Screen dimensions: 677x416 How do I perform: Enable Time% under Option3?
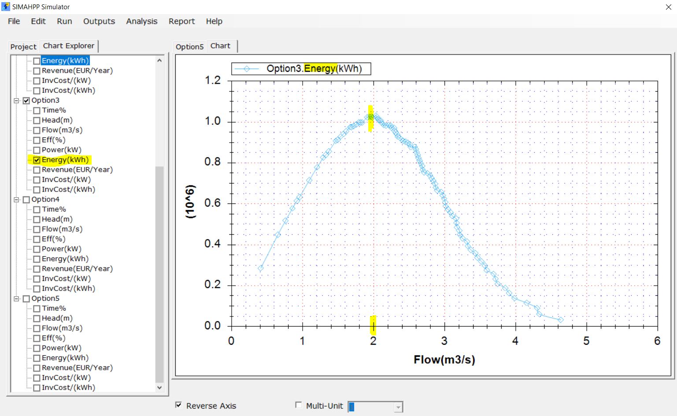(37, 110)
